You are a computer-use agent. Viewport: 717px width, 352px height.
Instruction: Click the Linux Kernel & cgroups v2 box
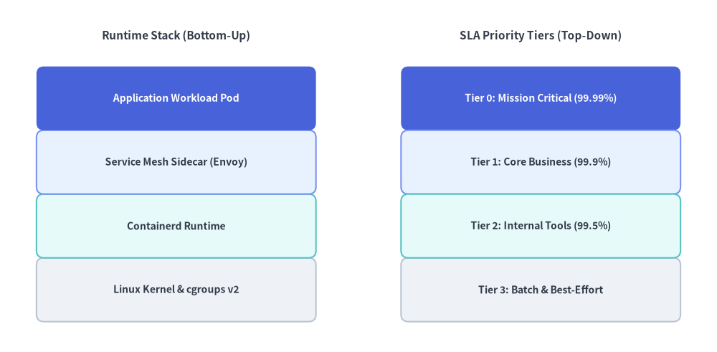point(176,290)
